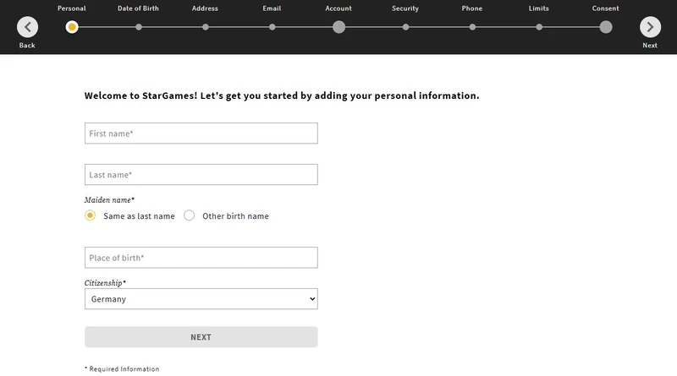This screenshot has height=376, width=677.
Task: Select the Limits step dot
Action: pos(539,27)
